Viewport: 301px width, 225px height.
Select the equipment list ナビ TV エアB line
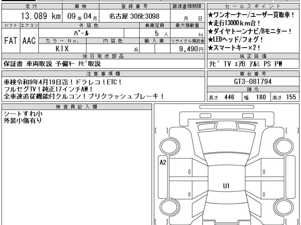(246, 64)
